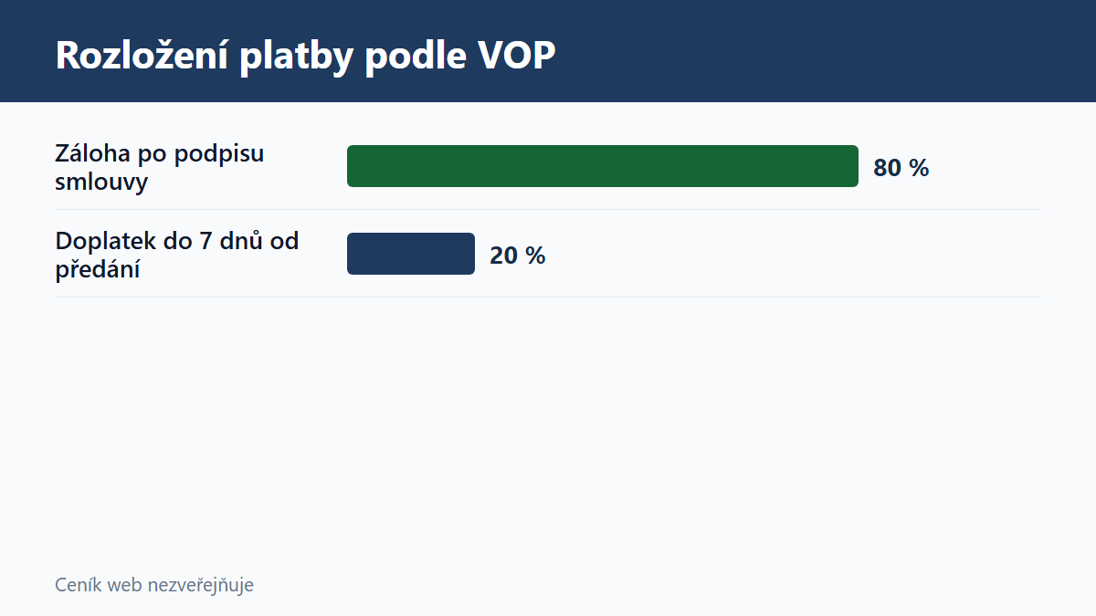Image resolution: width=1096 pixels, height=616 pixels.
Task: Click the green 80 % deposit bar
Action: [603, 166]
